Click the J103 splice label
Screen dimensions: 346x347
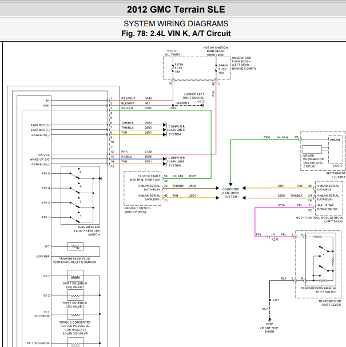click(x=172, y=108)
